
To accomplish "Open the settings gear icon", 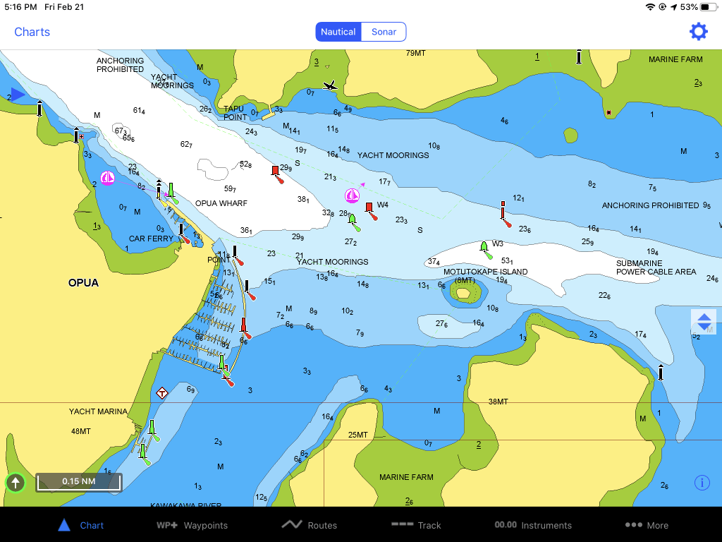I will pyautogui.click(x=698, y=32).
